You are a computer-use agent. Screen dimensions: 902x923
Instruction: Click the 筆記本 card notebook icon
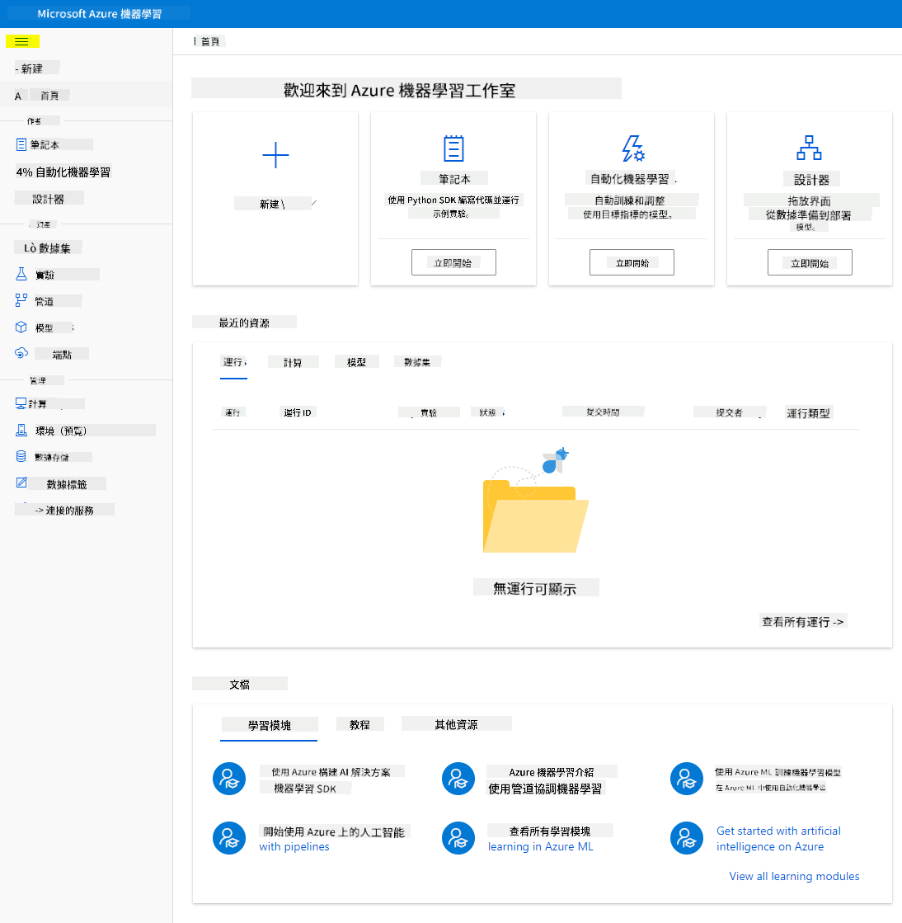tap(453, 148)
